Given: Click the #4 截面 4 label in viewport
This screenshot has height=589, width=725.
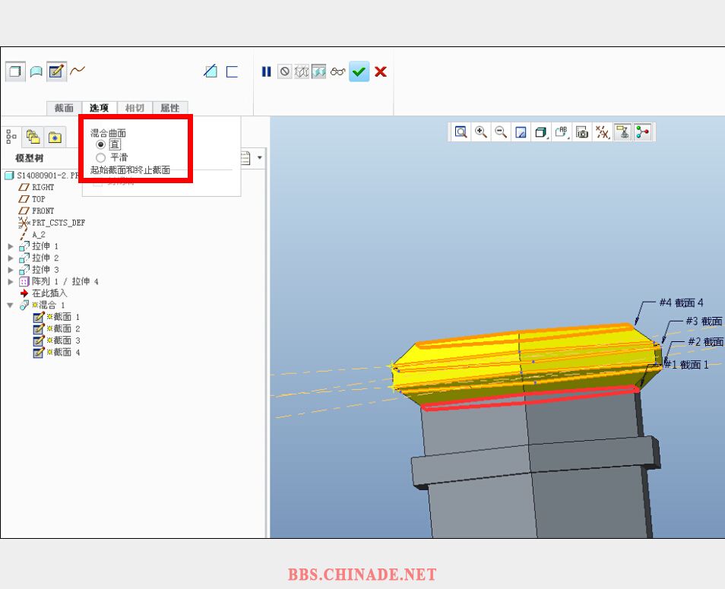Looking at the screenshot, I should 682,302.
